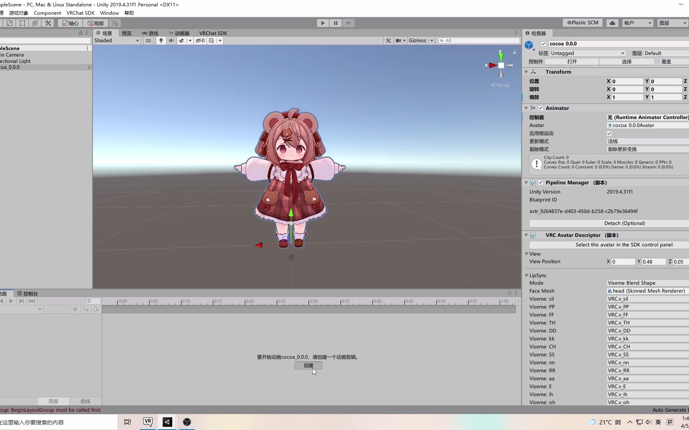This screenshot has height=430, width=689.
Task: Open the Scene view three-dot menu
Action: 516,33
